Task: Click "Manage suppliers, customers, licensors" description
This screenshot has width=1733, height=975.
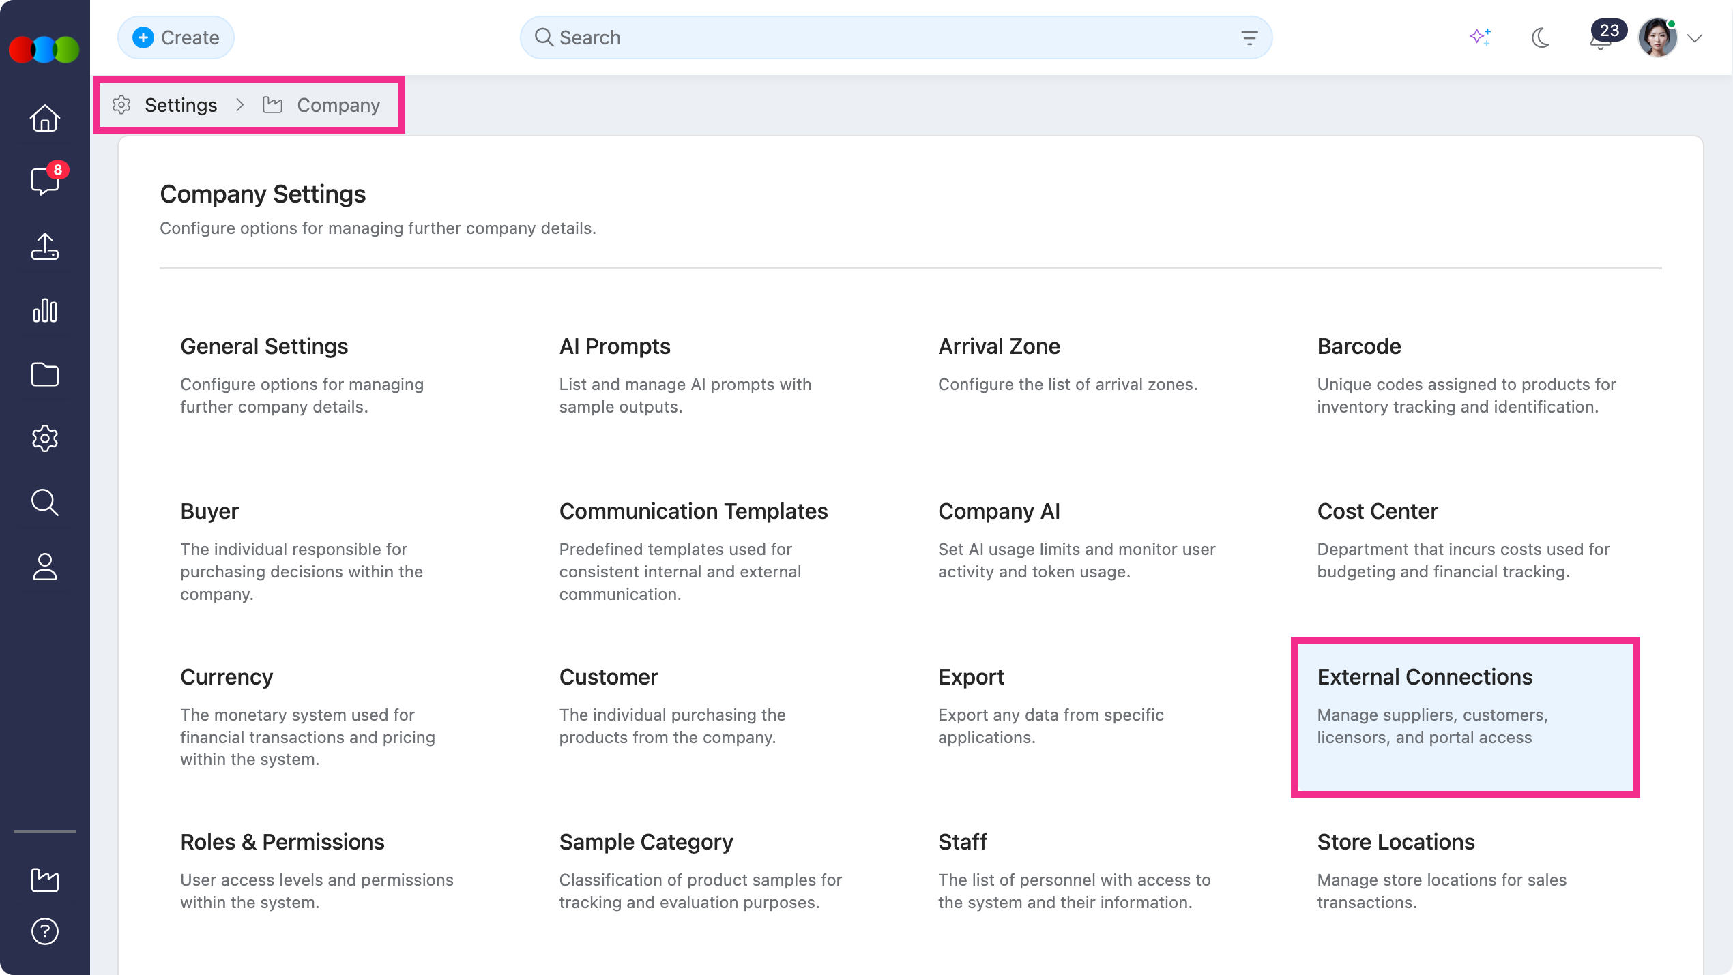Action: 1432,726
